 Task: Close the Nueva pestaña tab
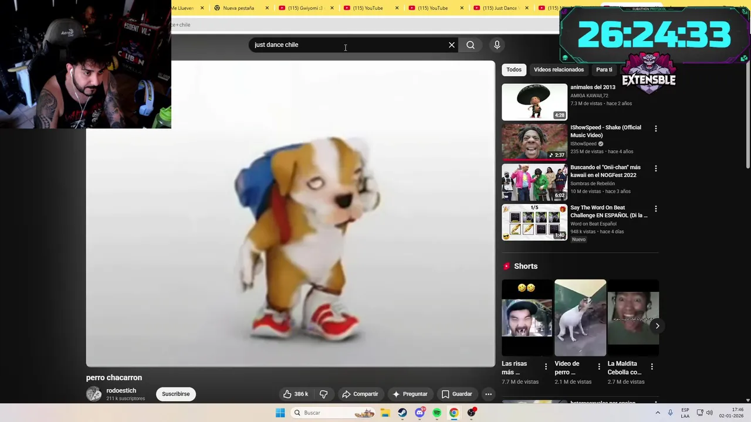point(268,8)
